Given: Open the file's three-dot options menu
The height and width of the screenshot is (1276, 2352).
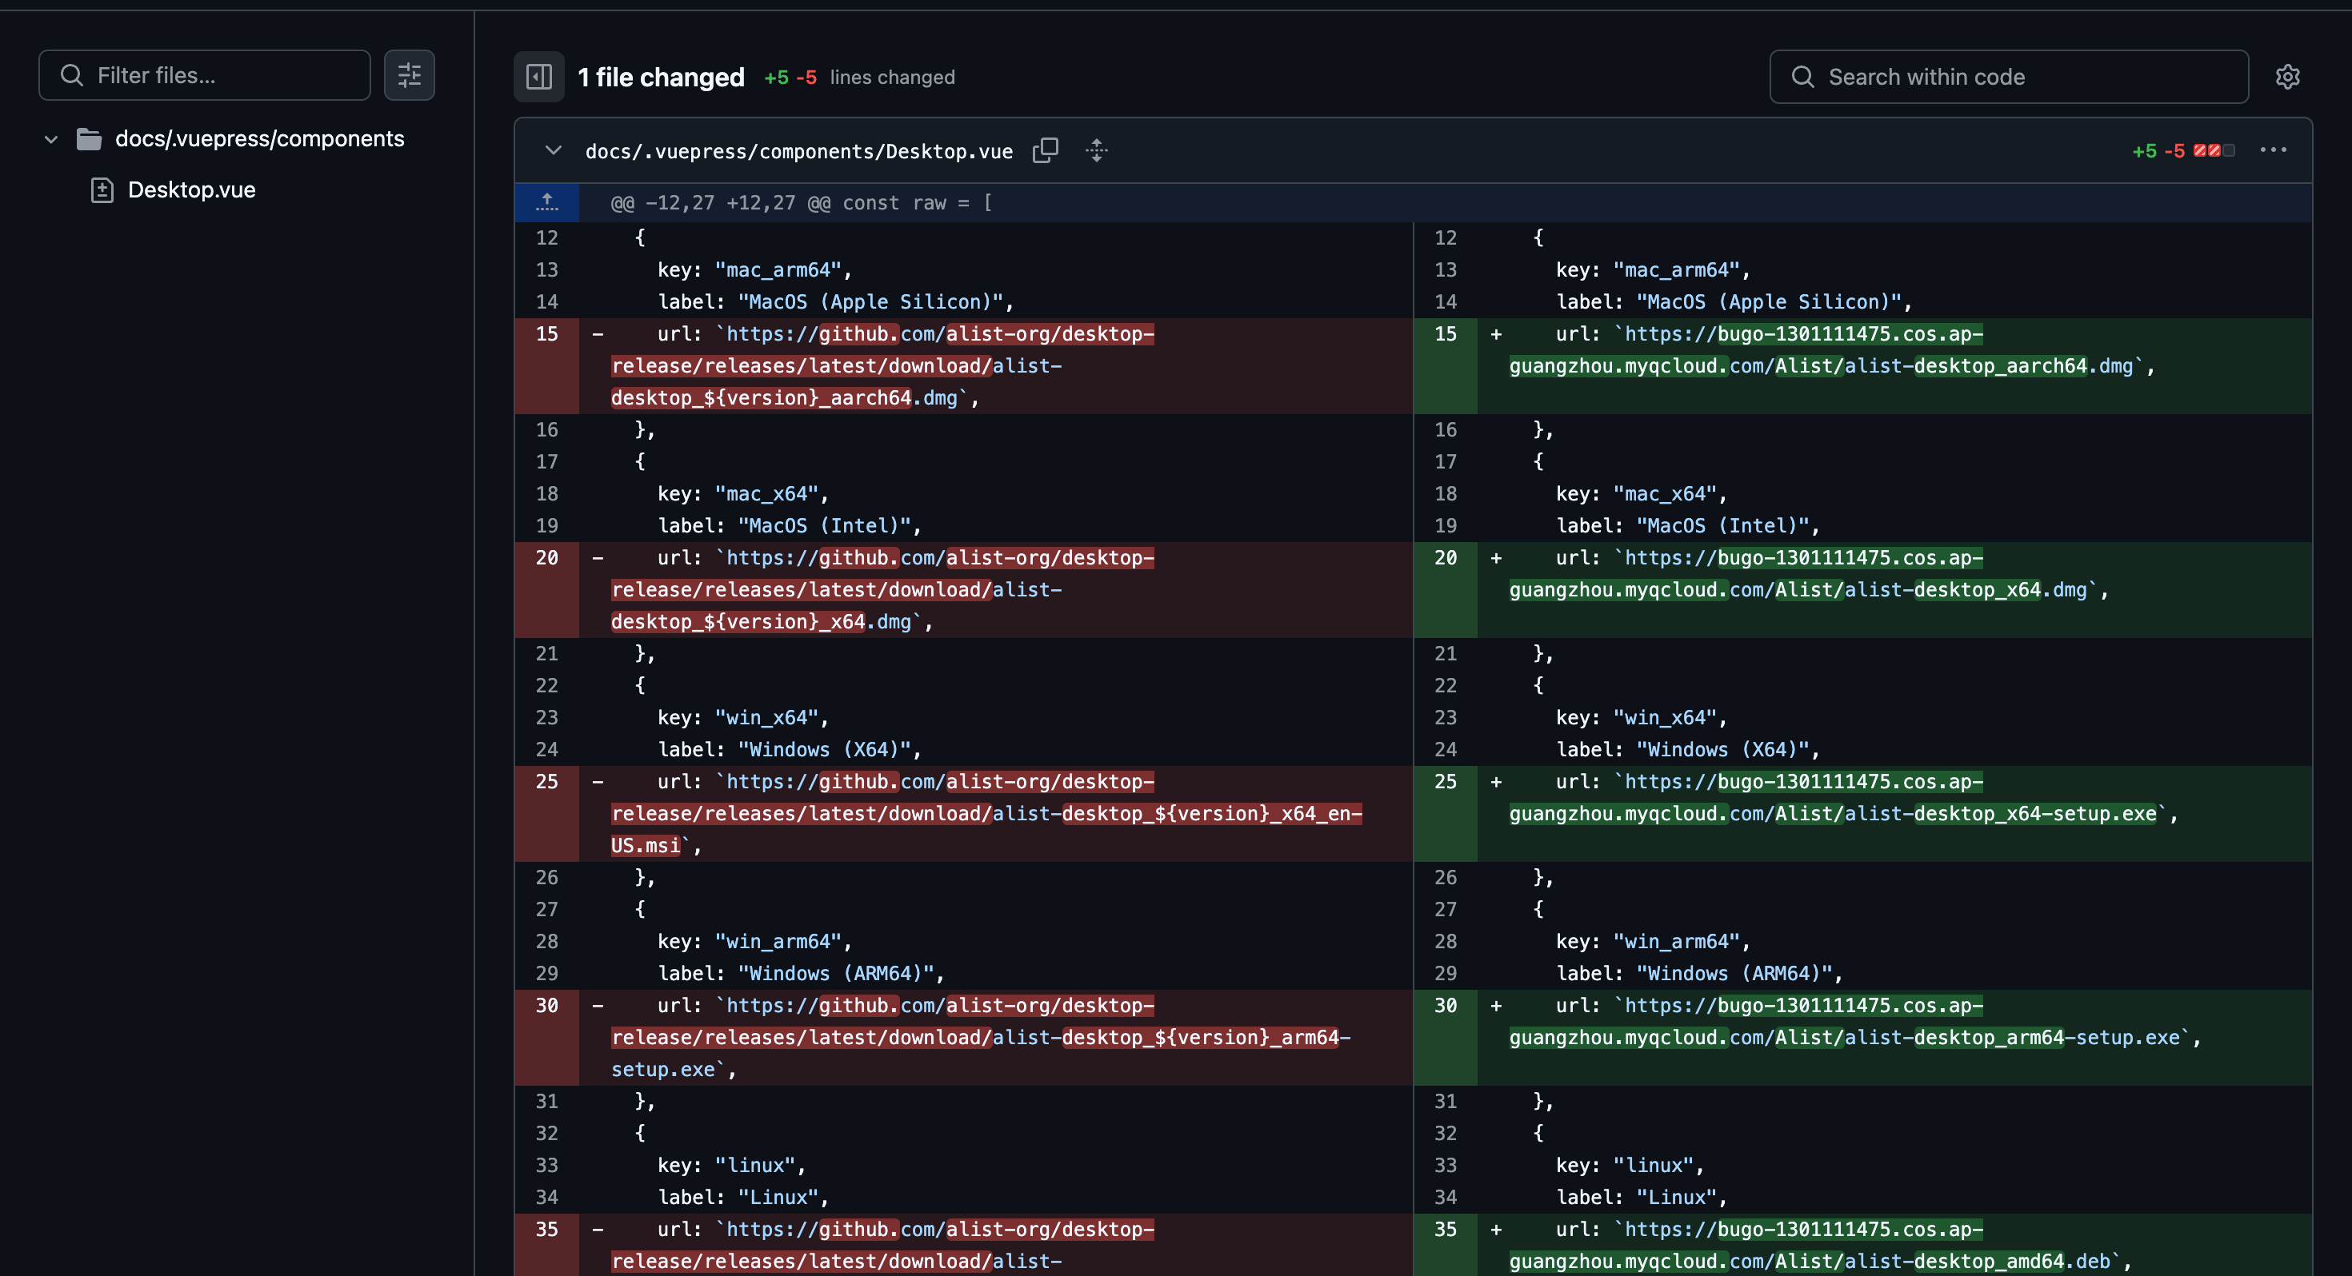Looking at the screenshot, I should click(2273, 150).
